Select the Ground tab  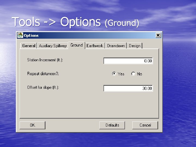click(76, 45)
